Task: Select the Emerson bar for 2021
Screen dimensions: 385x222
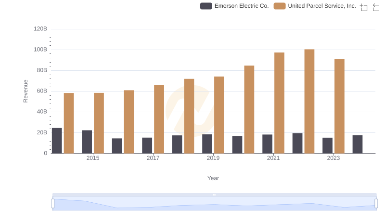Action: pyautogui.click(x=268, y=144)
